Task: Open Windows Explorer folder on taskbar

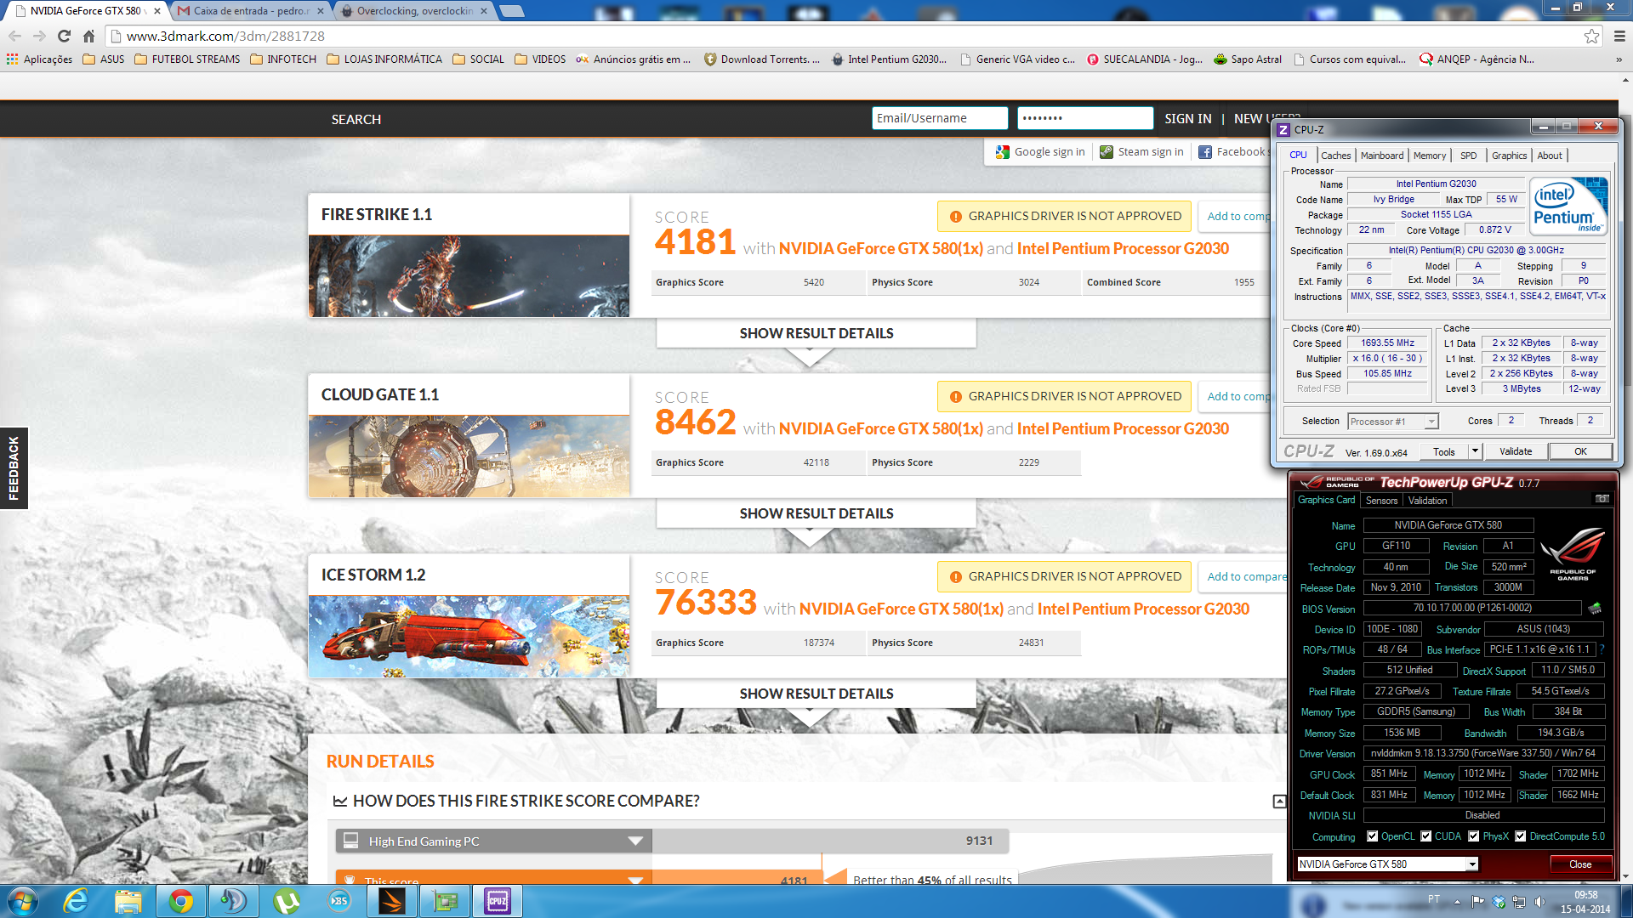Action: 128,901
